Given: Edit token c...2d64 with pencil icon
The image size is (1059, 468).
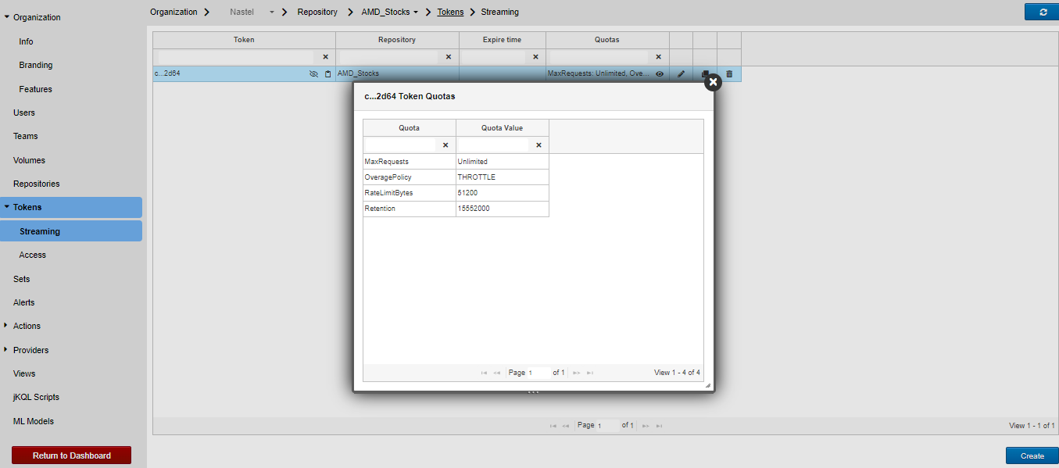Looking at the screenshot, I should [x=681, y=74].
